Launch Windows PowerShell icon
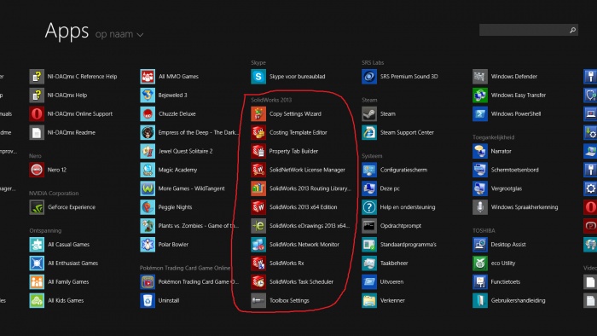This screenshot has height=336, width=597. click(x=479, y=113)
